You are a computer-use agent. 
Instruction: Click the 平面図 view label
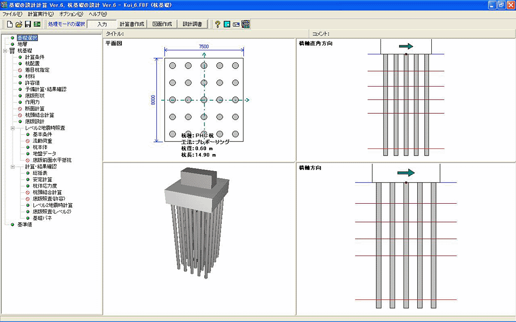114,43
